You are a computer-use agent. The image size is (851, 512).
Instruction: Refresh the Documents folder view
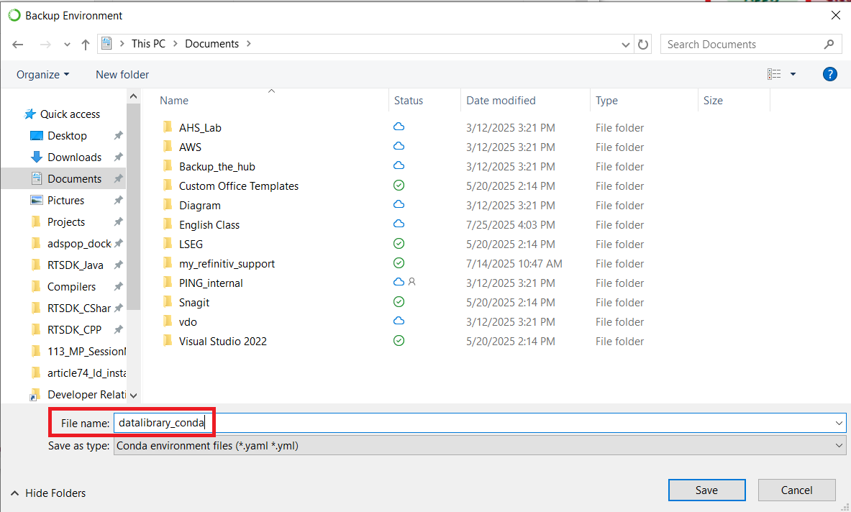642,44
